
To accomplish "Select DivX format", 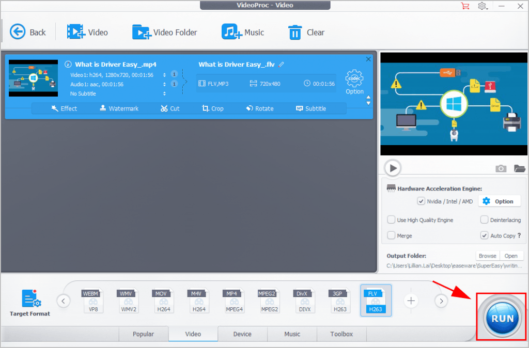I will click(x=304, y=301).
